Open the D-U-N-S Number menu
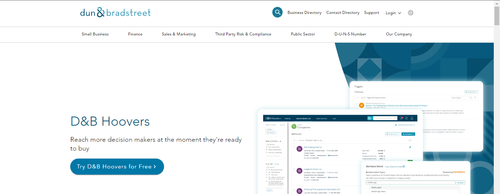 tap(350, 34)
